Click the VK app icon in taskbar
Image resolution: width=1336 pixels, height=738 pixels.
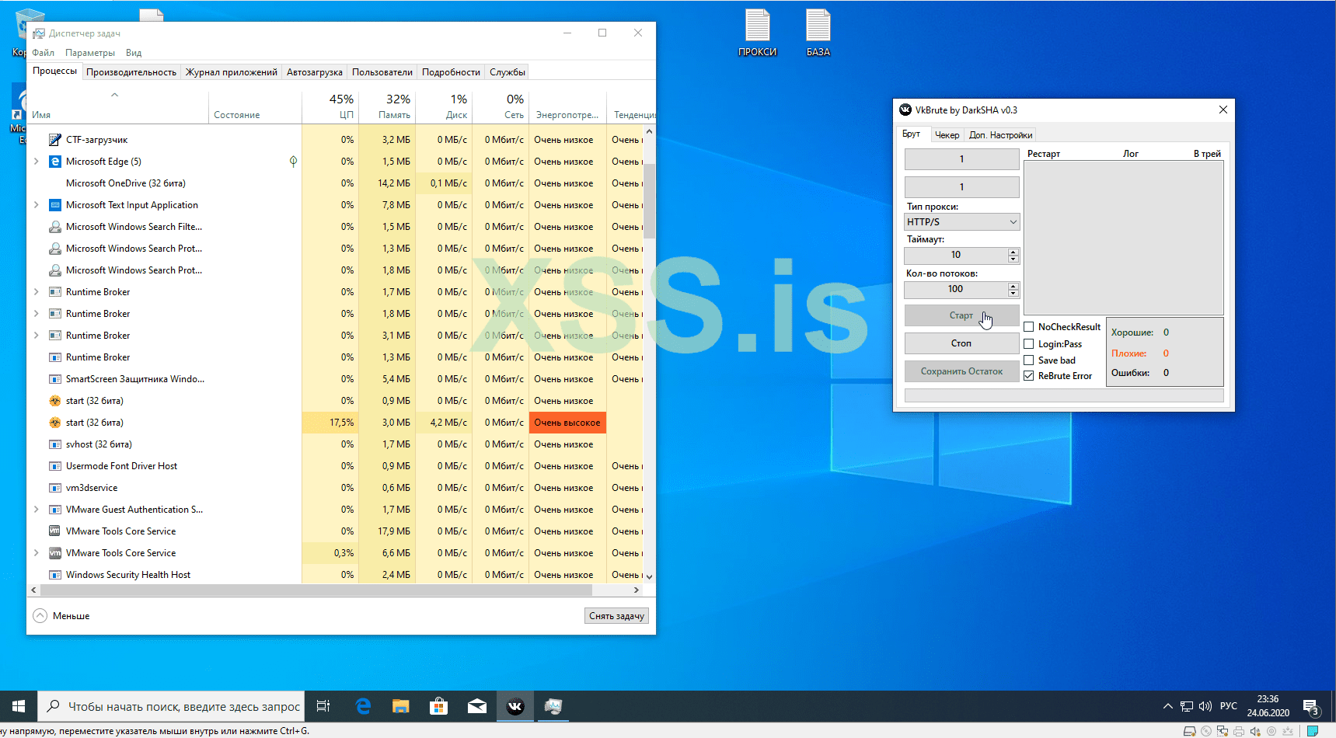[515, 706]
